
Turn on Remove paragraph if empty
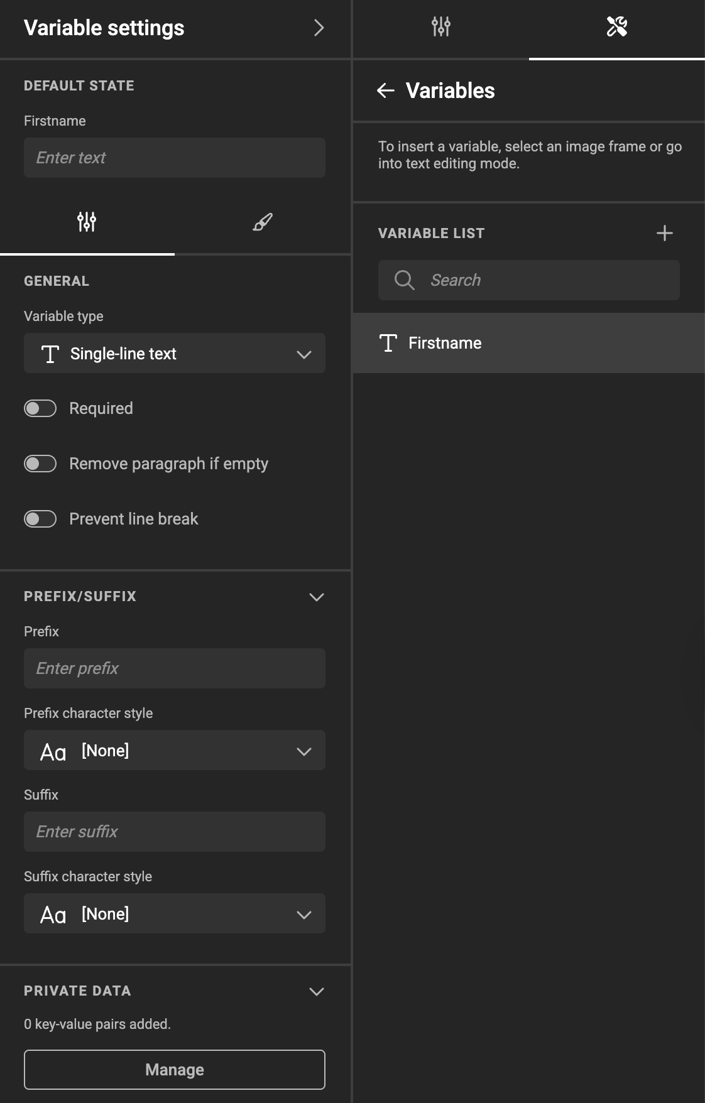(x=40, y=463)
